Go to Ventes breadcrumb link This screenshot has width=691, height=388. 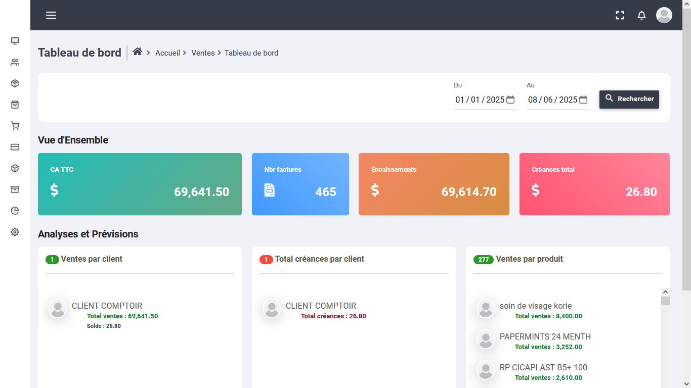[x=203, y=53]
